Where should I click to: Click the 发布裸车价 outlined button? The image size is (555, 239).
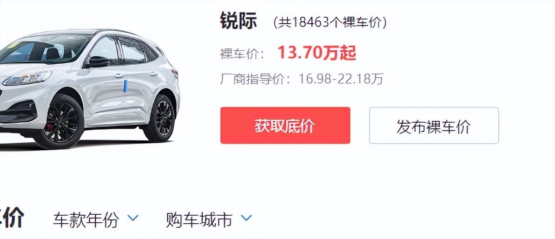[434, 126]
